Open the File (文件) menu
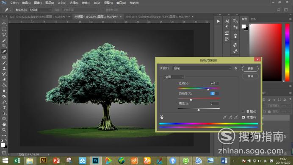The image size is (293, 165). click(x=14, y=3)
